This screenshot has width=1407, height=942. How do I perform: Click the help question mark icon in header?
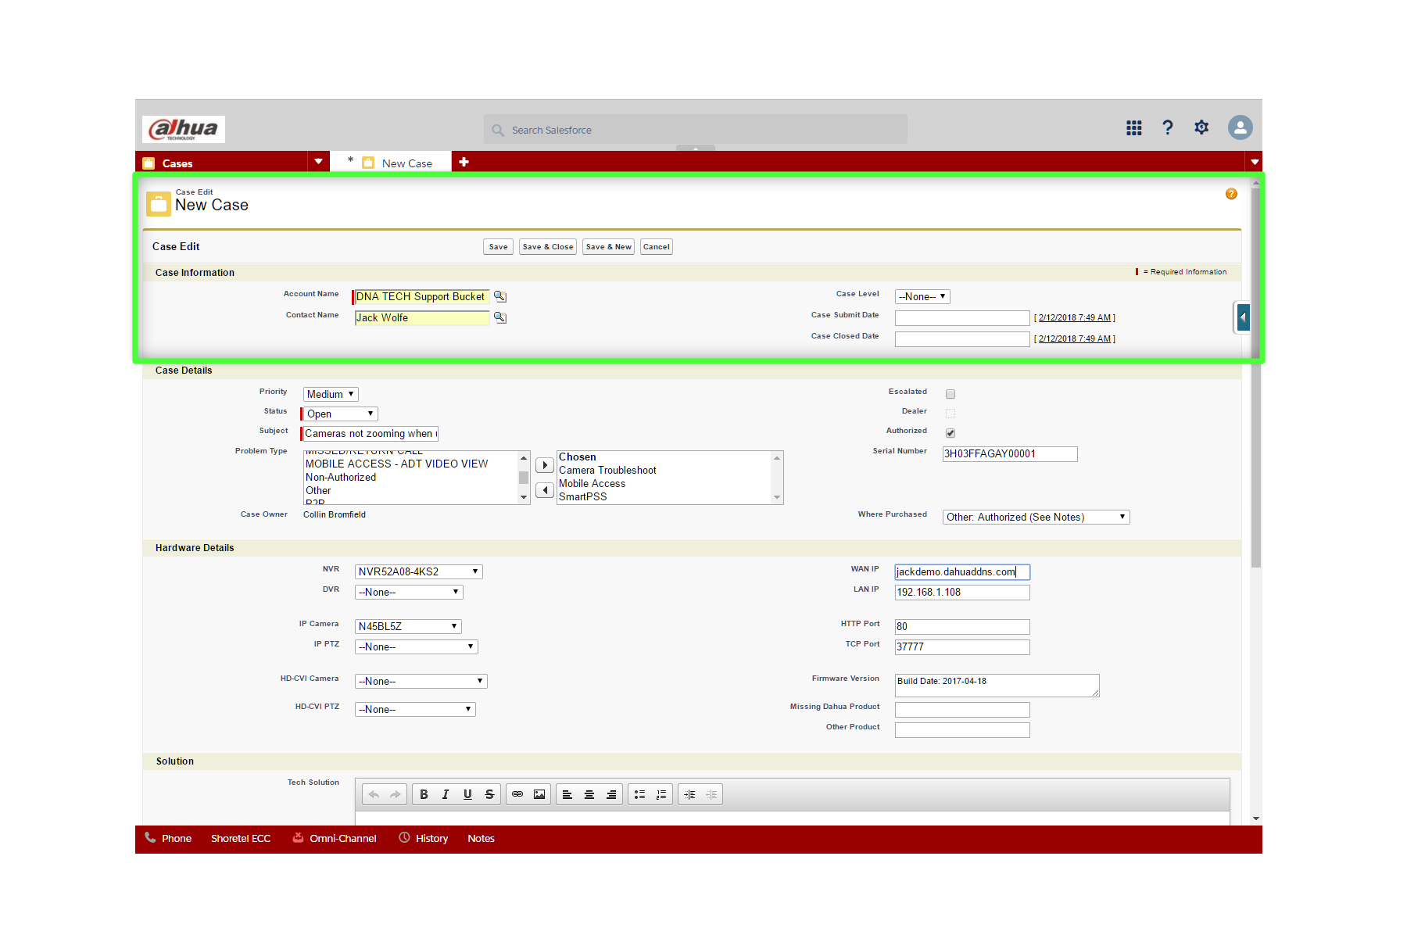(x=1168, y=127)
